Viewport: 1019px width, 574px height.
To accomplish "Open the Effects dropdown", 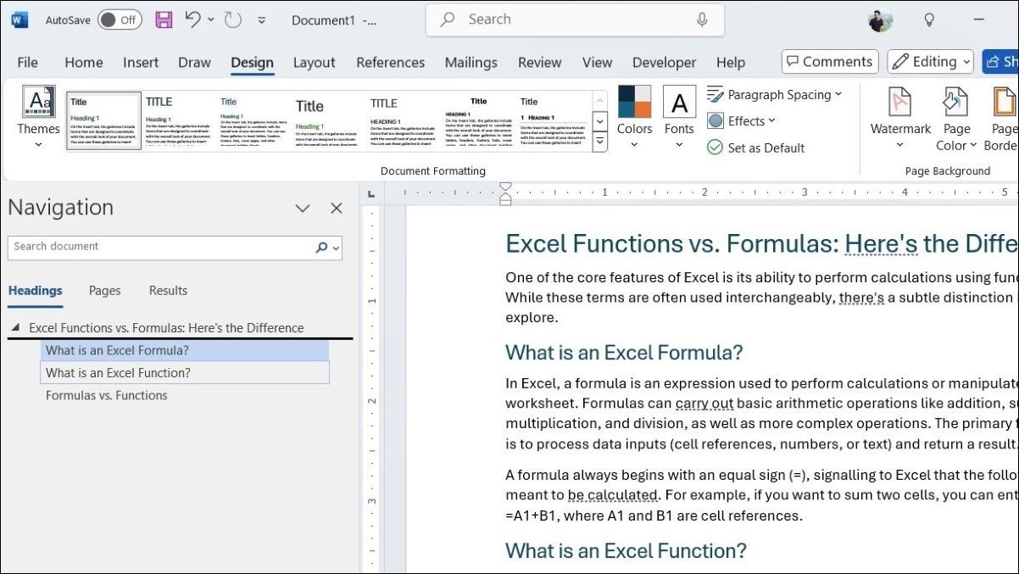I will (741, 121).
